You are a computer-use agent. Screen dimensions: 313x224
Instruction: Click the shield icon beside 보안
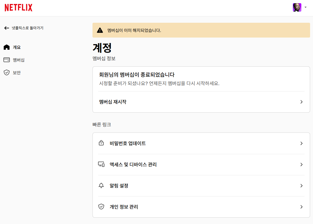7,72
